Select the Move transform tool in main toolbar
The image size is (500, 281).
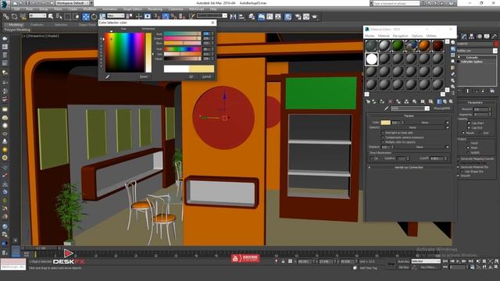(86, 16)
